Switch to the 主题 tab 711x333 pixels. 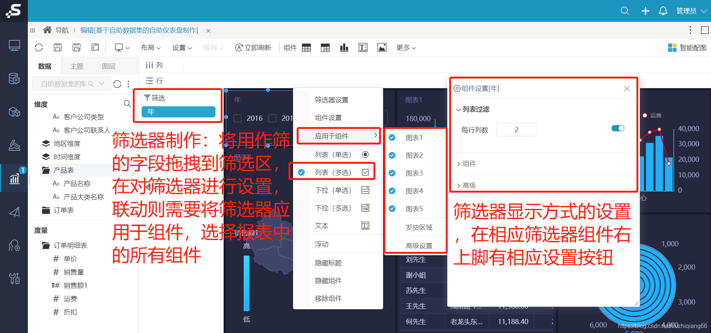77,66
